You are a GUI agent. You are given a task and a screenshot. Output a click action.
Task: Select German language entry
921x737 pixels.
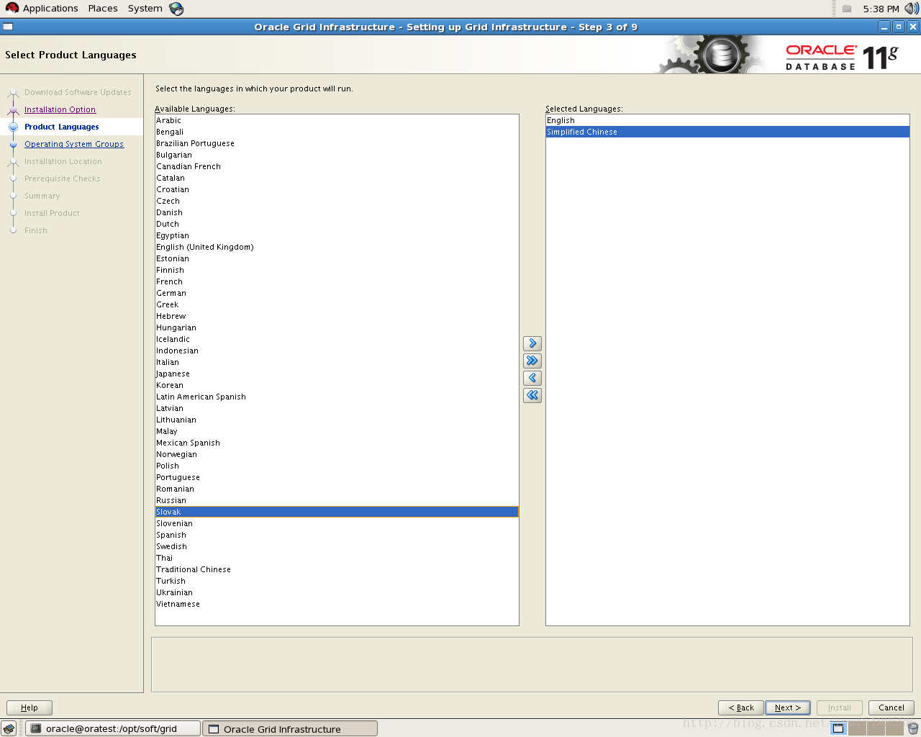pos(337,293)
